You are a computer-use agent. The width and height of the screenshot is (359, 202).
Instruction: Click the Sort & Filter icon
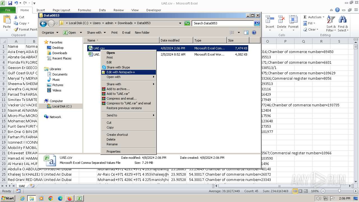pyautogui.click(x=331, y=20)
